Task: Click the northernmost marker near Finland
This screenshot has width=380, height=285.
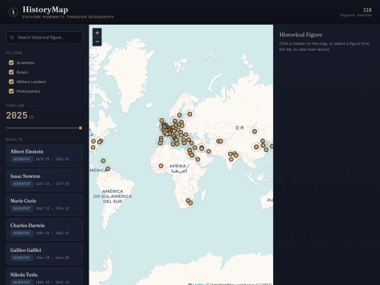Action: point(190,114)
